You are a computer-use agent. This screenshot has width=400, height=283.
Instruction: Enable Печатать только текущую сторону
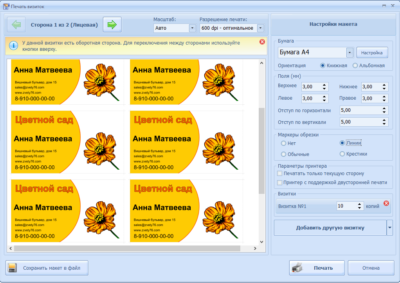point(279,174)
